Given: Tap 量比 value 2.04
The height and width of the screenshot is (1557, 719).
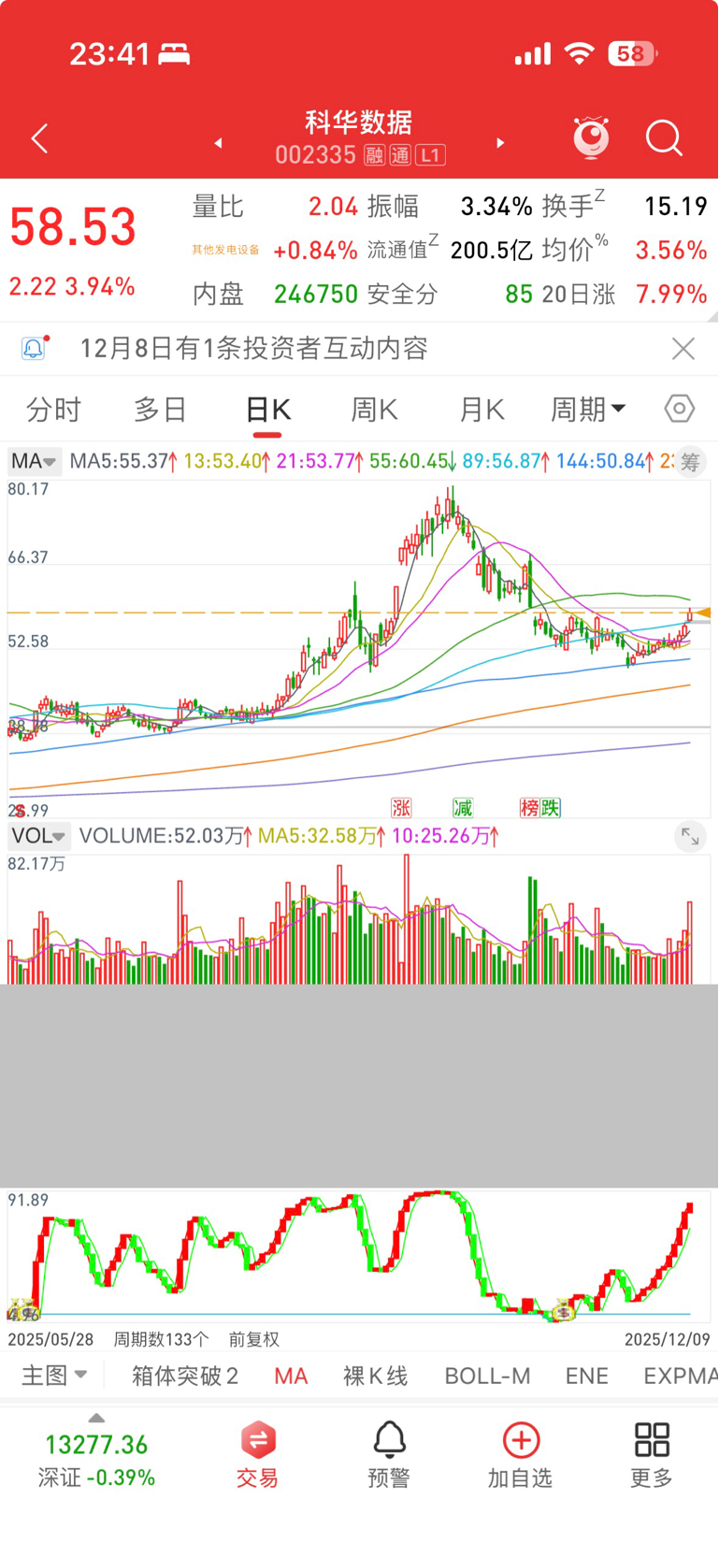Looking at the screenshot, I should (334, 207).
